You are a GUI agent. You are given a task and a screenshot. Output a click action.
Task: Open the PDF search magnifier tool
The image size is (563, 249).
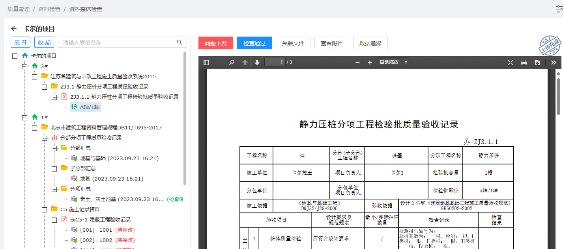(x=232, y=62)
